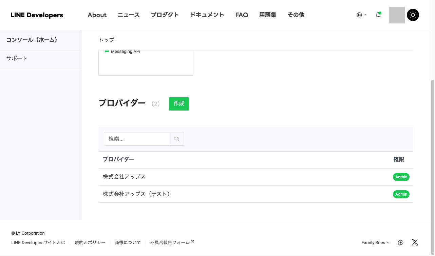The width and height of the screenshot is (435, 256).
Task: Toggle the light/dark theme sun button
Action: coord(413,15)
